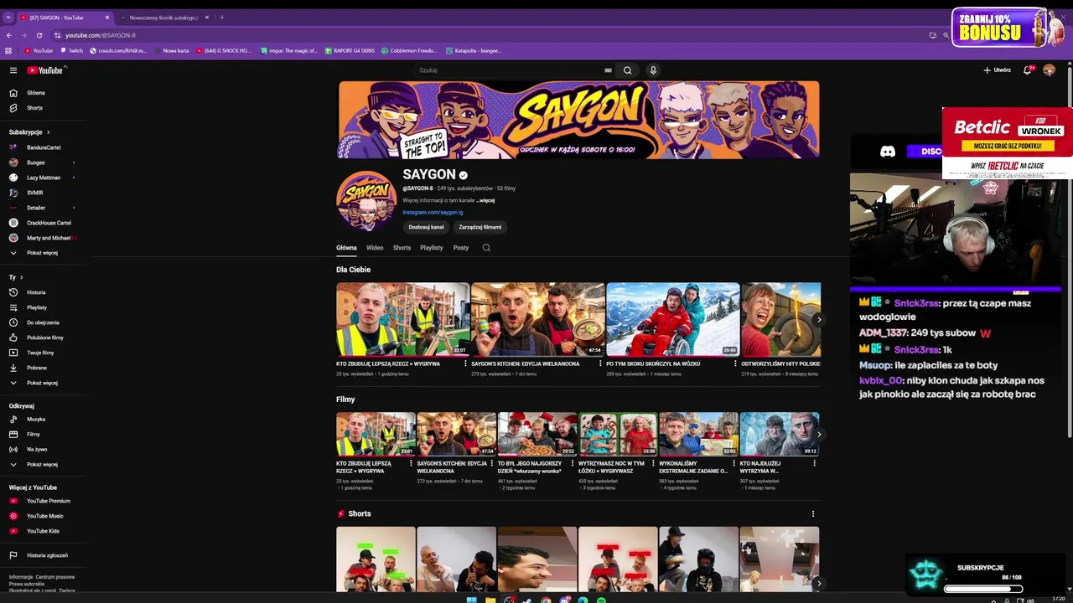Open the Twitch bookmark
Image resolution: width=1073 pixels, height=603 pixels.
click(71, 50)
